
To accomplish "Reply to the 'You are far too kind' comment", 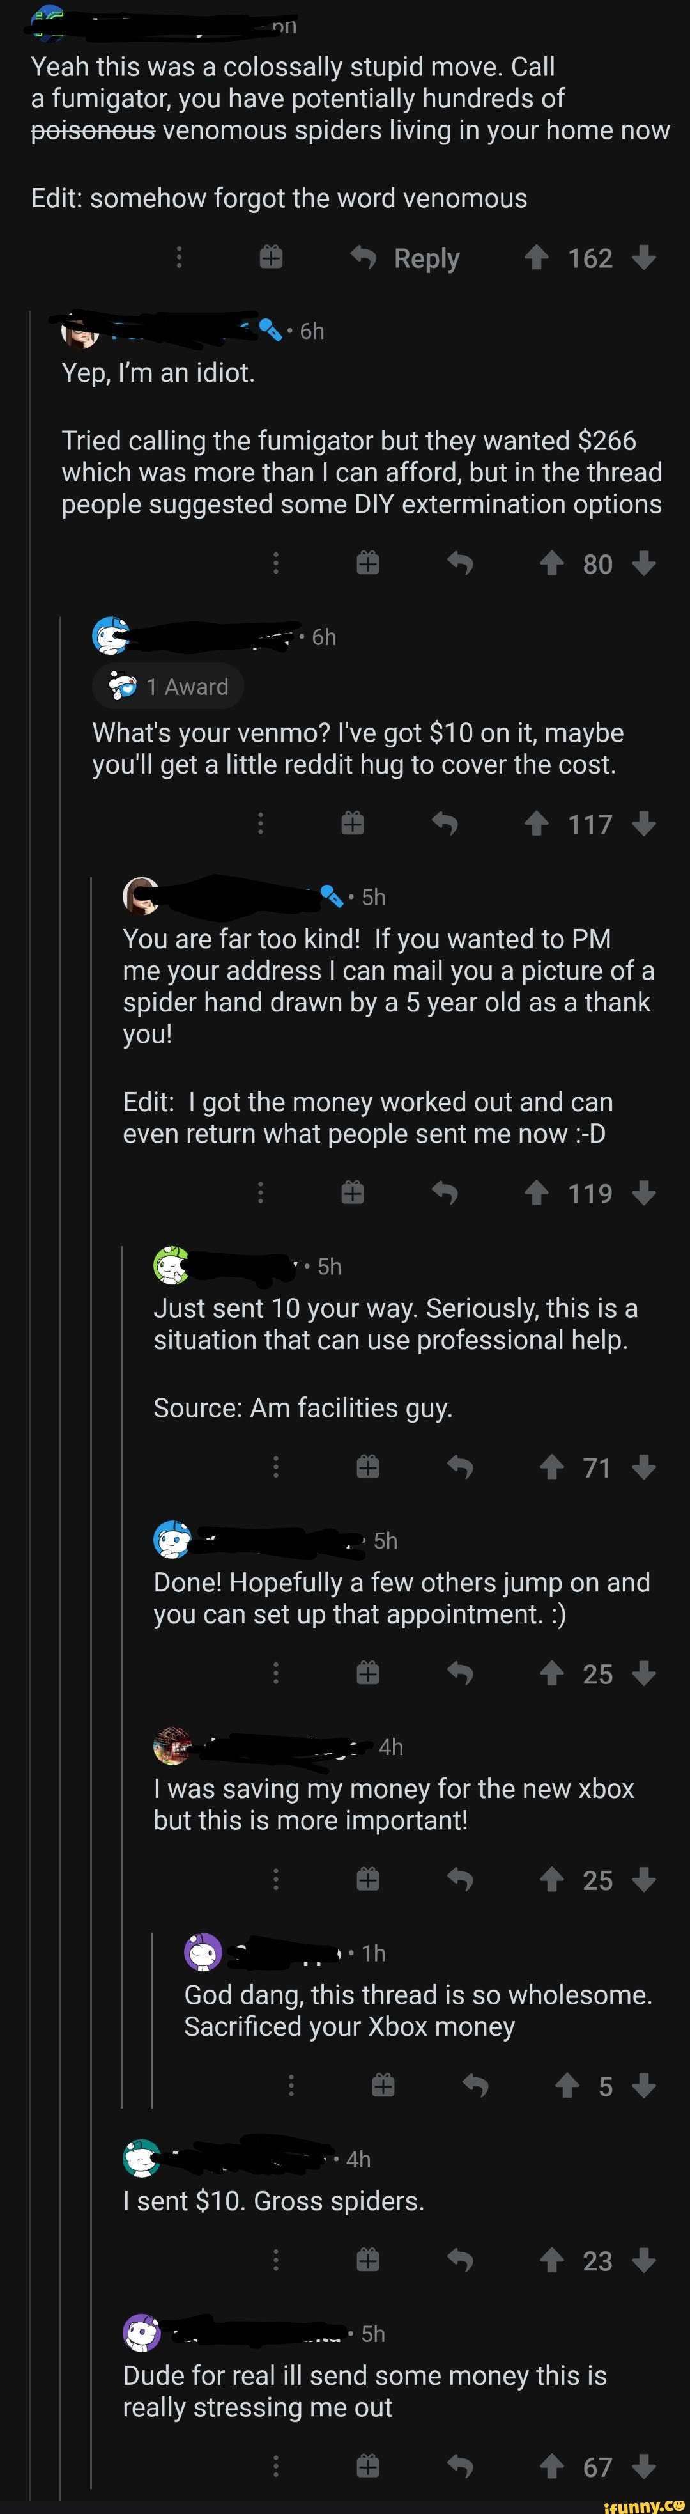I will pyautogui.click(x=445, y=1192).
